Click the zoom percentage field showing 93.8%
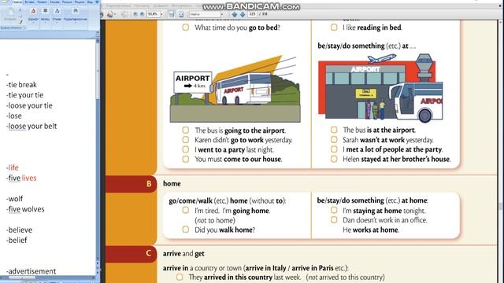504x283 pixels. click(x=153, y=14)
